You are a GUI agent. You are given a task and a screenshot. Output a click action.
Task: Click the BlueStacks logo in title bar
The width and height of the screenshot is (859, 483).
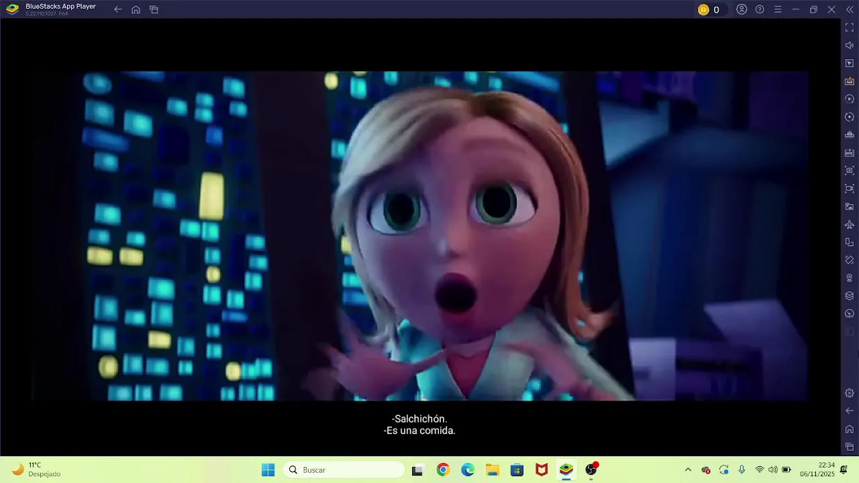pos(12,9)
